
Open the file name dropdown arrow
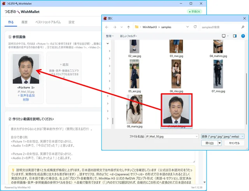(196, 137)
